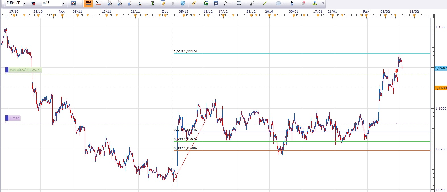
Task: Click the save chart as image icon
Action: (x=206, y=3)
